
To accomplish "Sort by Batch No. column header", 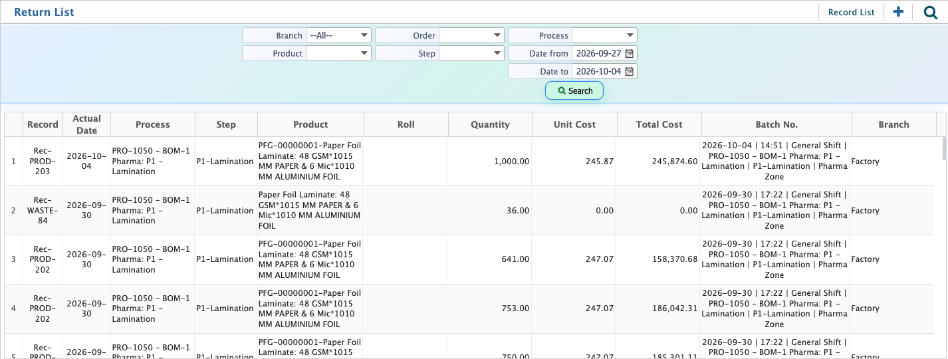I will tap(776, 124).
